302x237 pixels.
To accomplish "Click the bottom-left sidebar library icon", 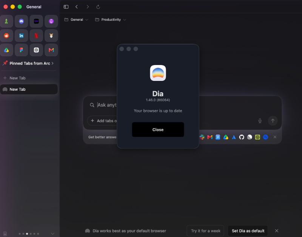I will (5, 234).
